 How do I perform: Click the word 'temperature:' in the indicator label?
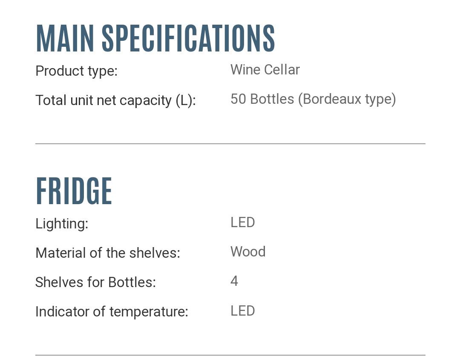149,312
